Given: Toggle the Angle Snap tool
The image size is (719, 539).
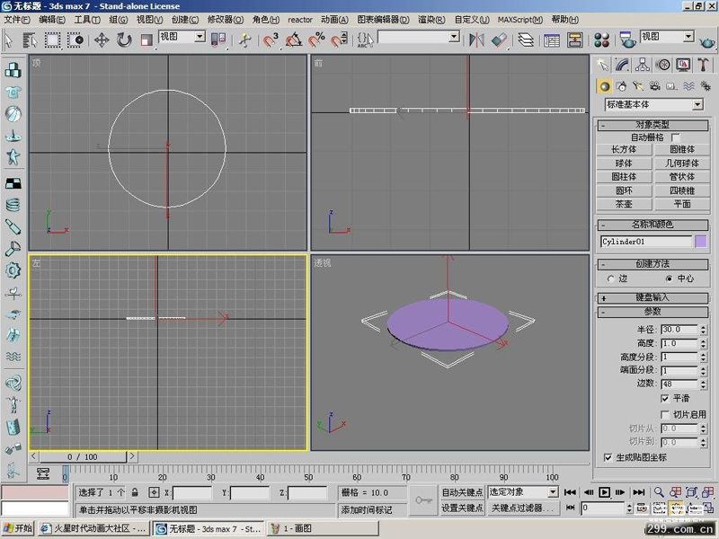Looking at the screenshot, I should [x=294, y=40].
